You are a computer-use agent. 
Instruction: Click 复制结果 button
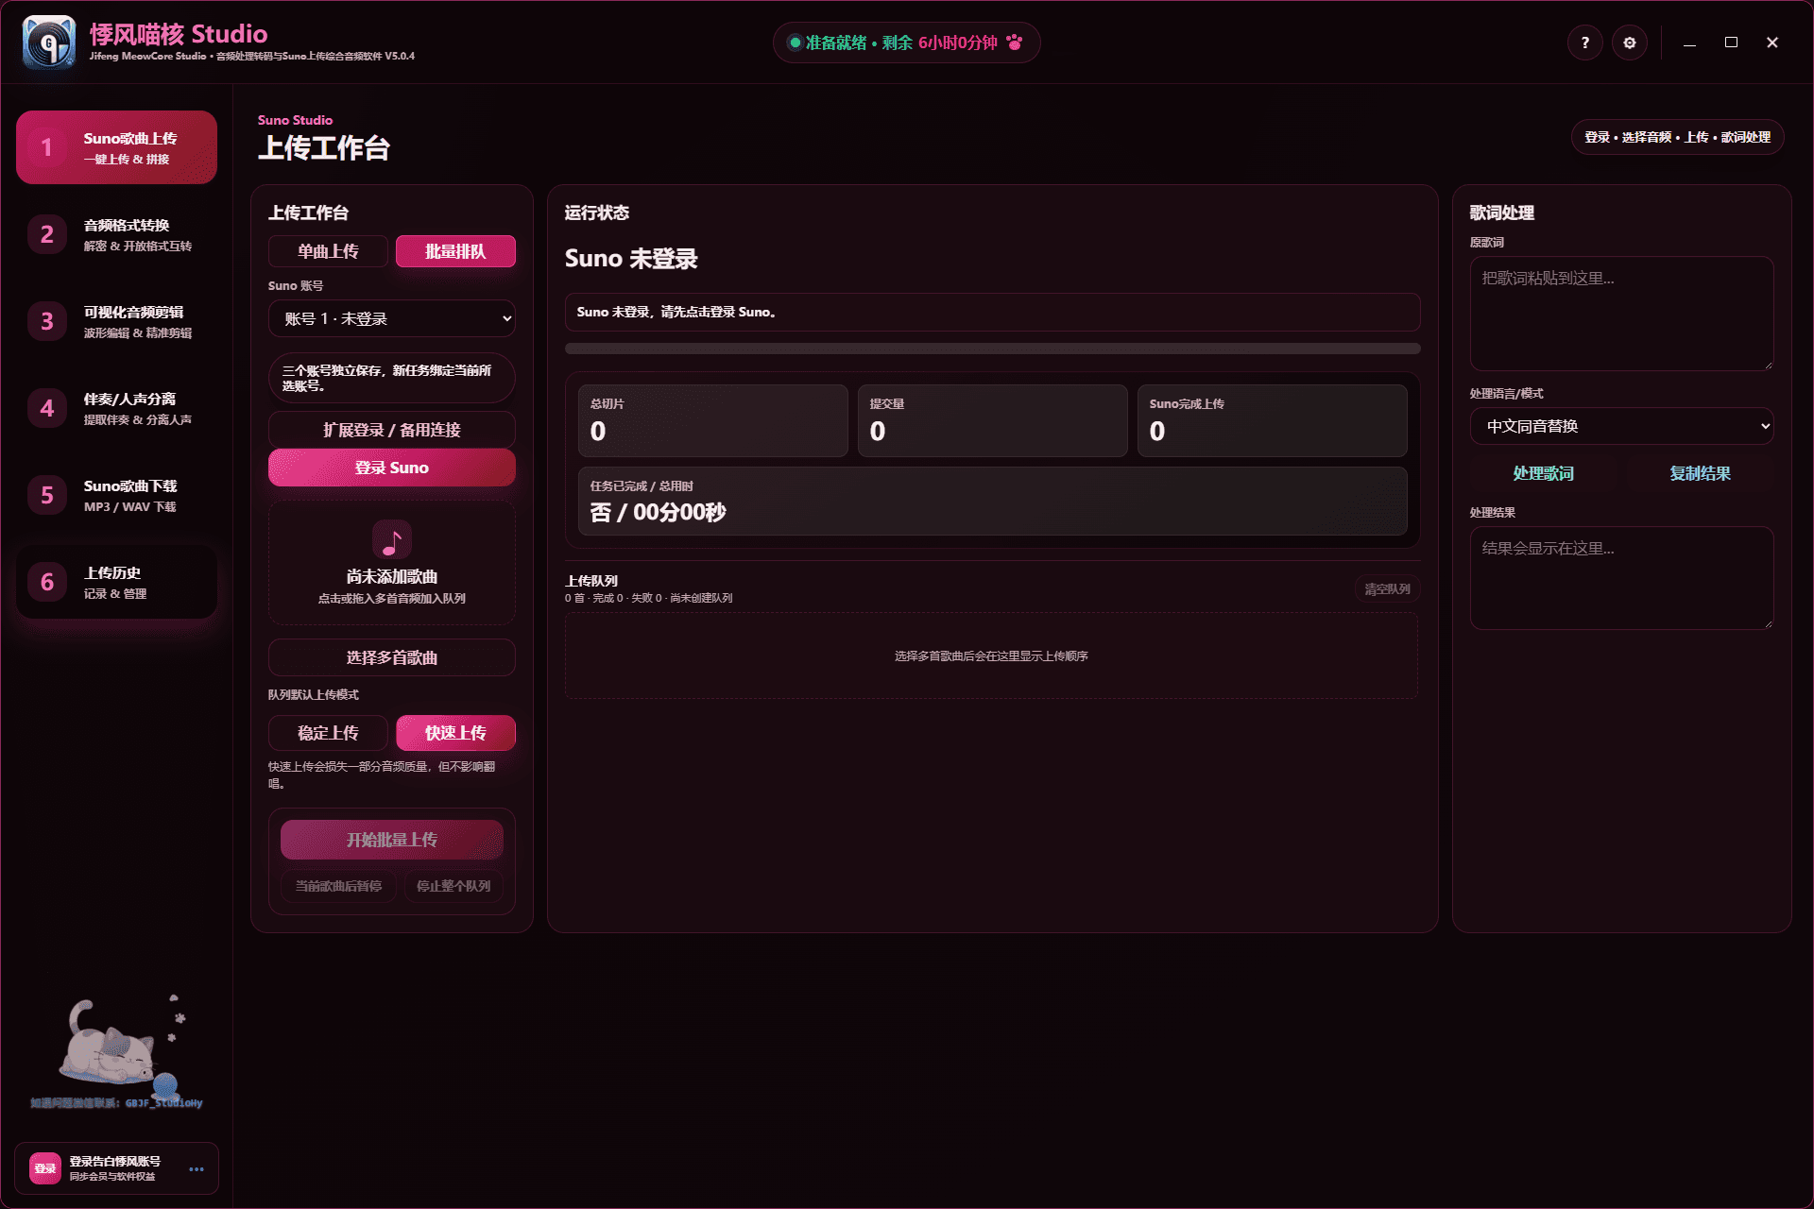(x=1700, y=473)
